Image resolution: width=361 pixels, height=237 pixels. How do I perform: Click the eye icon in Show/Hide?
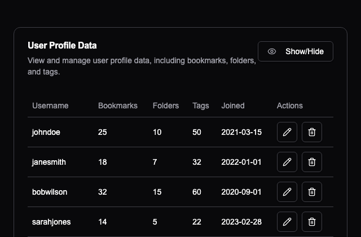(x=272, y=51)
